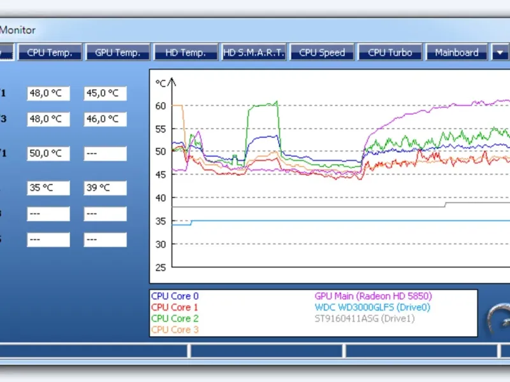Click the 50,0 °C temperature field
The height and width of the screenshot is (382, 510).
[x=48, y=153]
